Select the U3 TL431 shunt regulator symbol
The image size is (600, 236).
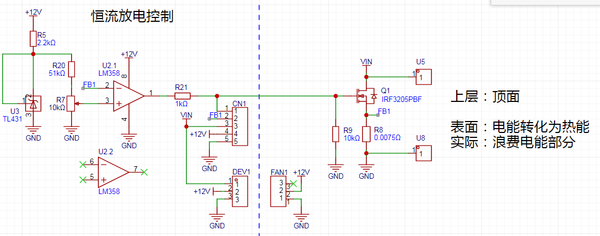pos(33,104)
